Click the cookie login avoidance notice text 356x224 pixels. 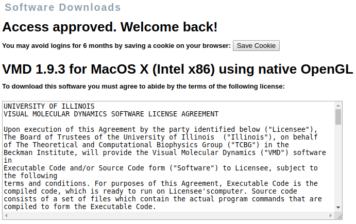116,46
